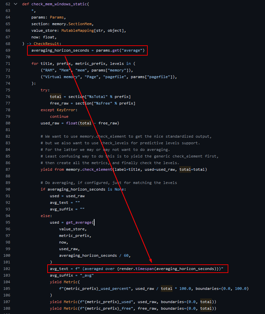
Task: Click line number 108 in the gutter
Action: (7, 308)
